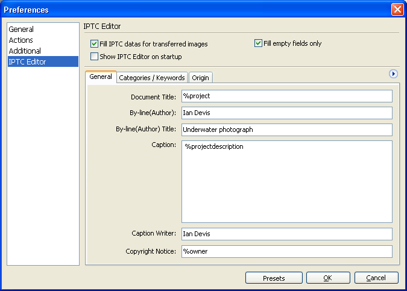Click inside the Caption text area
The image size is (407, 291).
coord(287,181)
